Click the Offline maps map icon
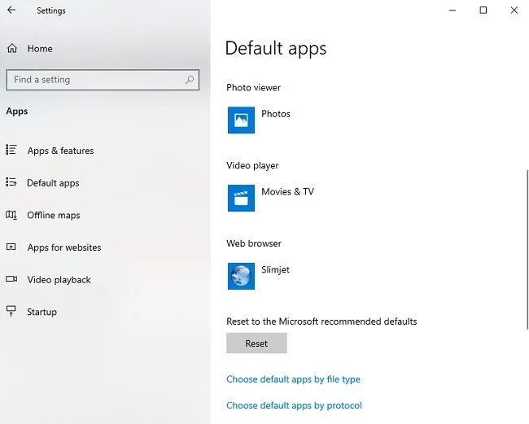The height and width of the screenshot is (424, 529). click(11, 215)
